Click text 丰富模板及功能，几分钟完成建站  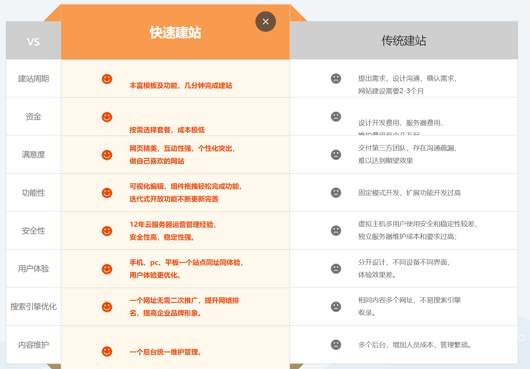coord(181,85)
